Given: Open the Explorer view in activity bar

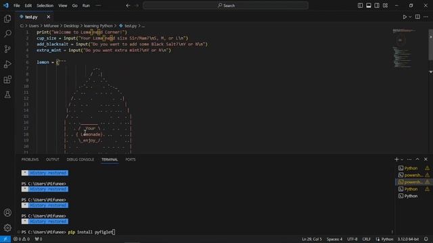Looking at the screenshot, I should (7, 19).
